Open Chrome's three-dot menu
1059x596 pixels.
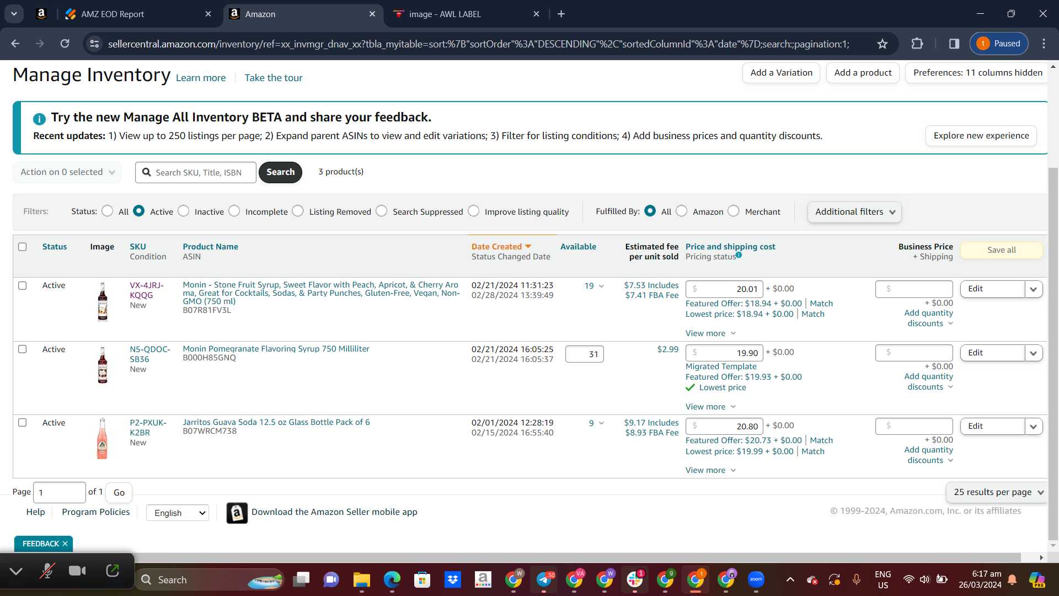click(1044, 44)
